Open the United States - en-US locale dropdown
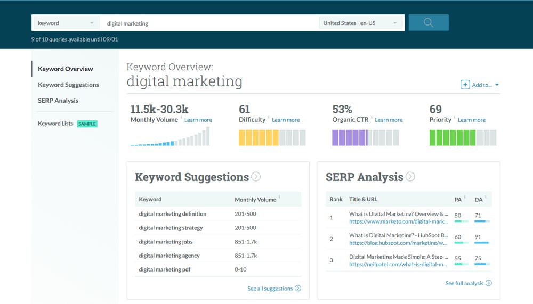Viewport: 533px width, 304px height. tap(361, 23)
